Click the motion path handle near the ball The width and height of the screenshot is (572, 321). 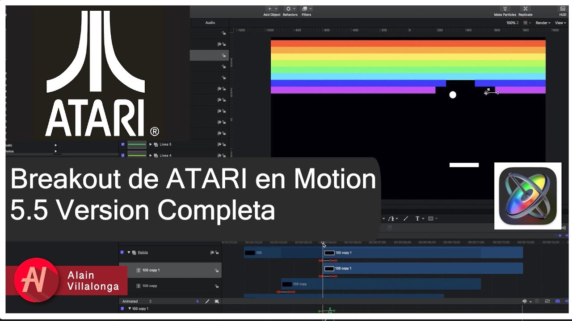coord(497,93)
